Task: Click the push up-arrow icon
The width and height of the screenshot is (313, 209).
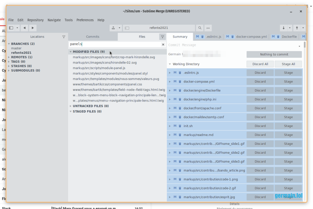Action: [297, 28]
